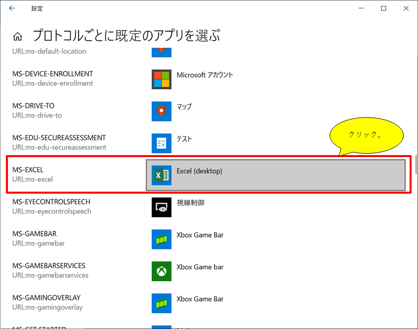This screenshot has width=418, height=329.
Task: Select the マップ default app label
Action: [184, 107]
